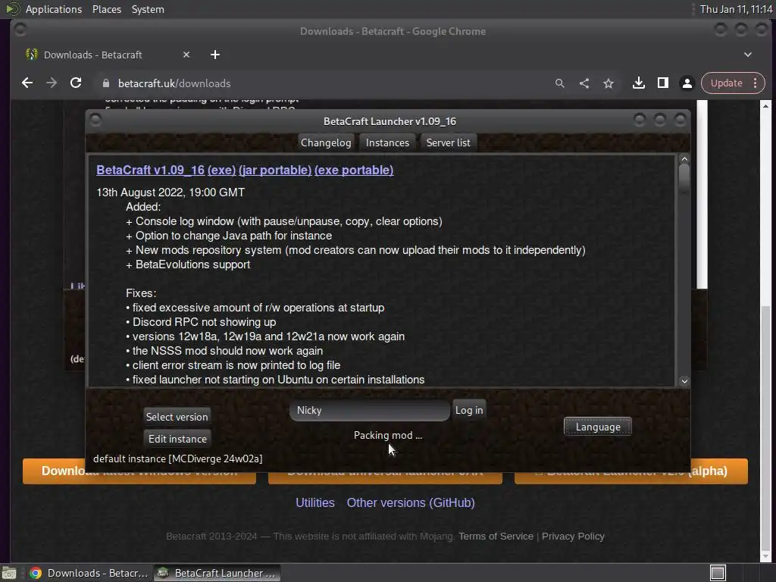This screenshot has height=582, width=776.
Task: Focus the username field containing Nicky
Action: coord(369,410)
